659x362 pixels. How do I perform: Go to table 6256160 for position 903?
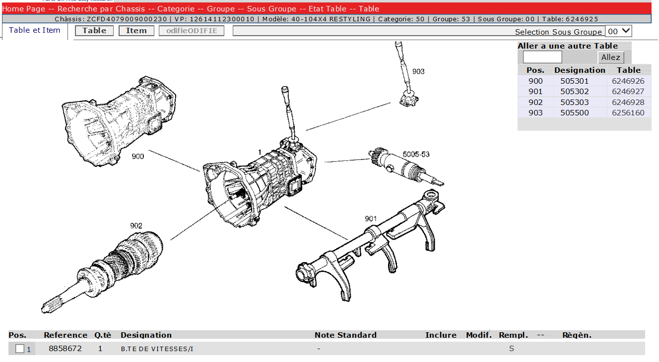(x=628, y=113)
